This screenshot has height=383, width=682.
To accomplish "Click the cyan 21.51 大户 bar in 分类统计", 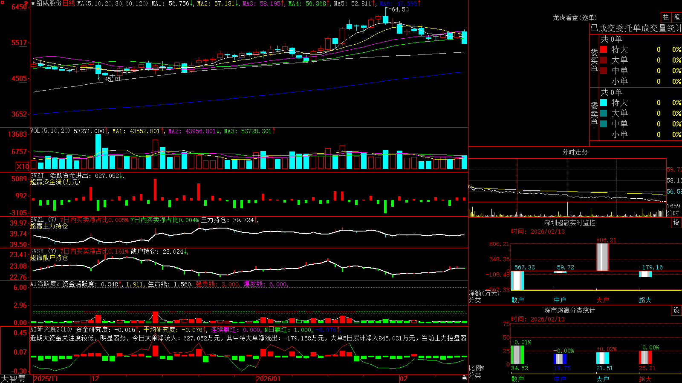I will (602, 358).
